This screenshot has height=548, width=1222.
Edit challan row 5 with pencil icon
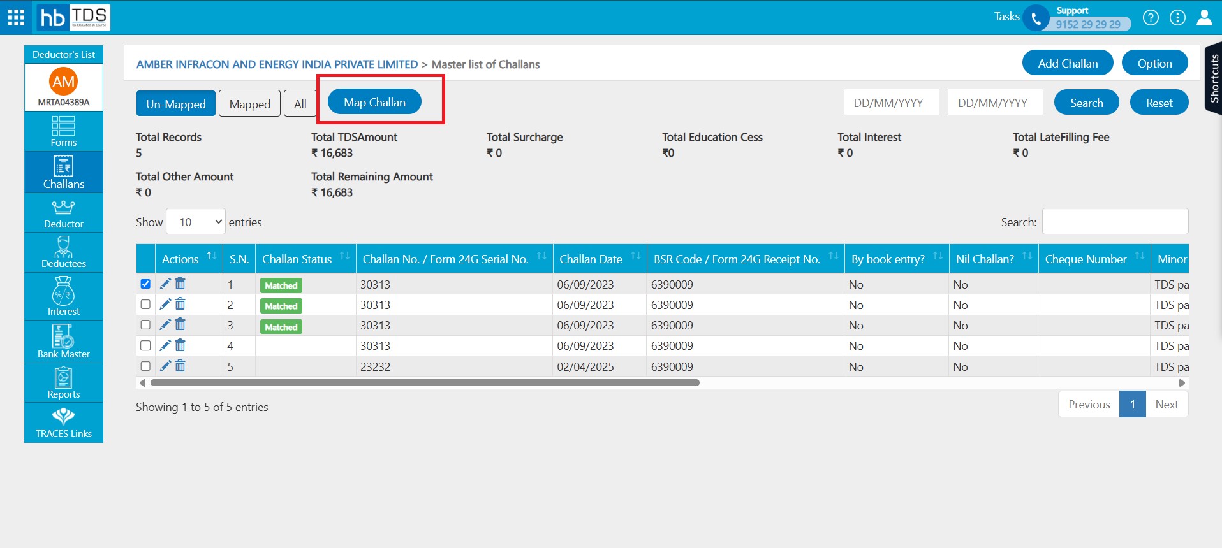165,365
